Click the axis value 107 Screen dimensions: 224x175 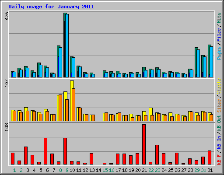pyautogui.click(x=7, y=83)
